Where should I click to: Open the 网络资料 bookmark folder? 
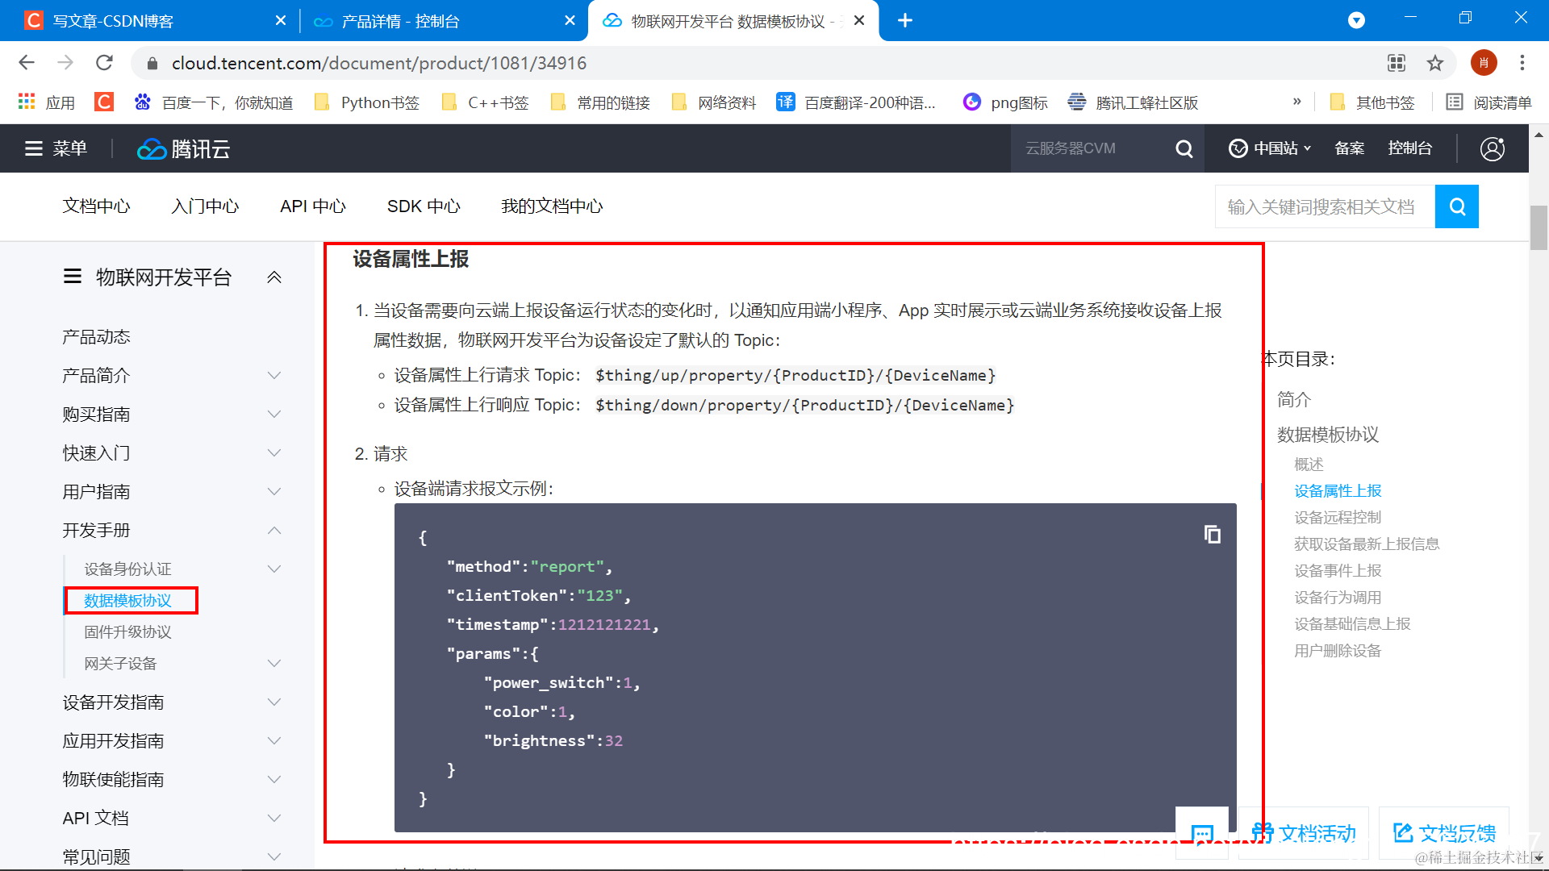(x=714, y=102)
